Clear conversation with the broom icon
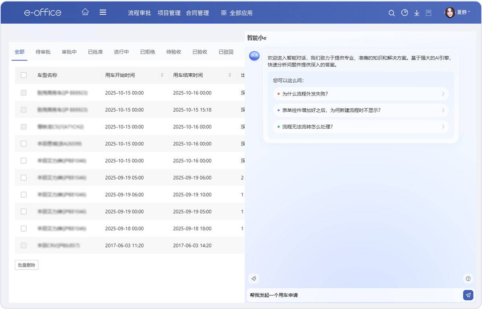Viewport: 482px width, 309px height. 254,278
